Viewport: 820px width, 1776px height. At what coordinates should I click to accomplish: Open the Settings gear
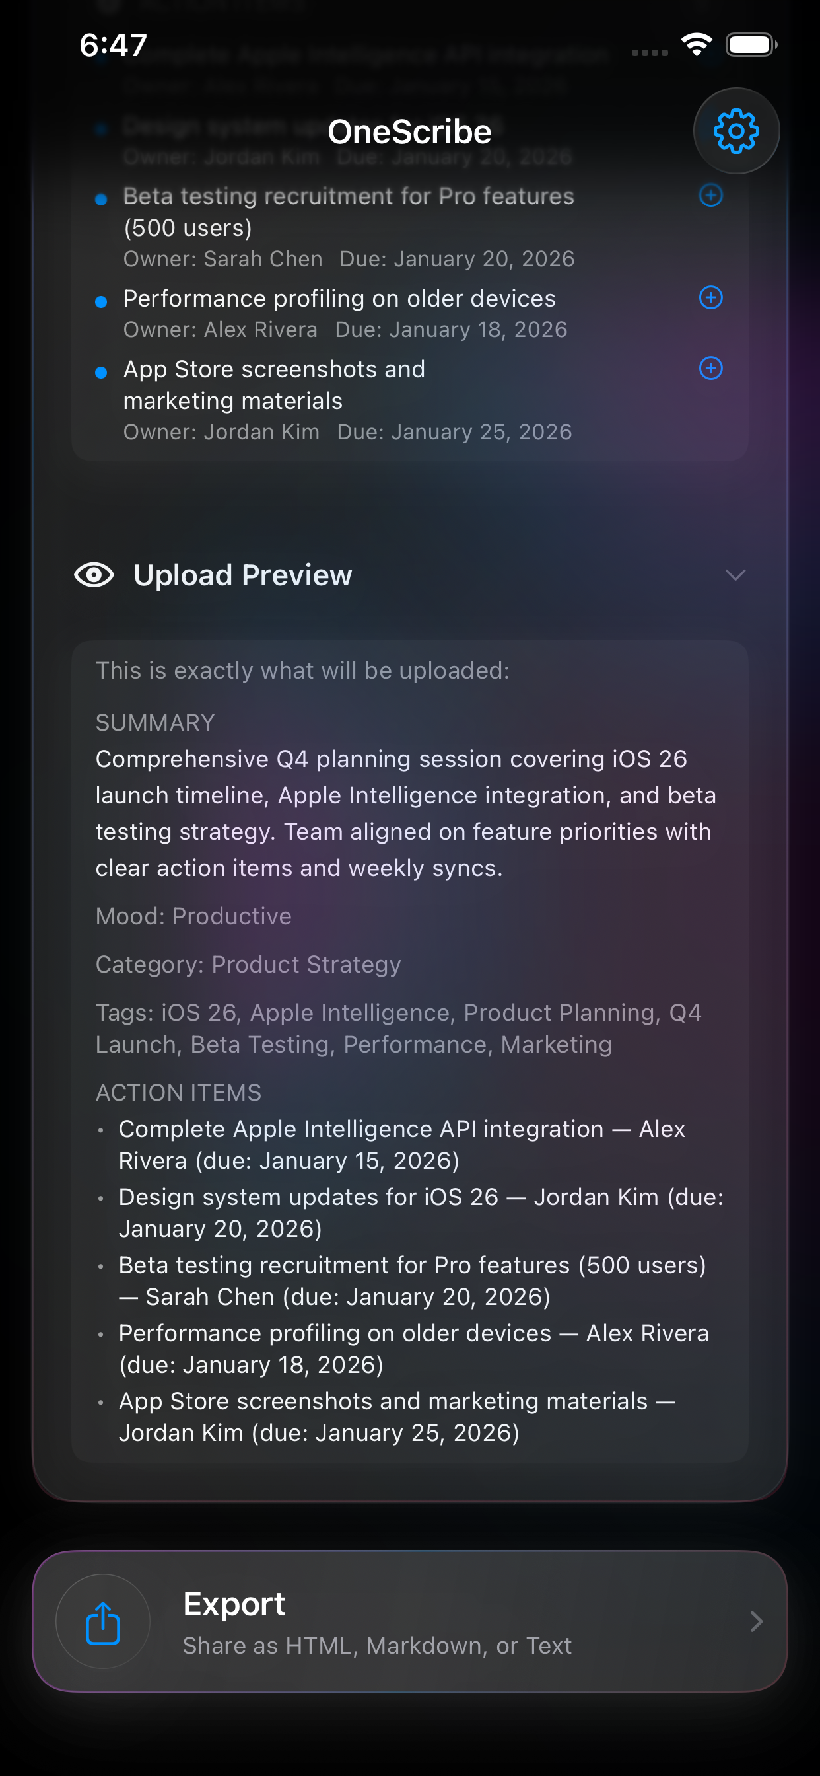[x=735, y=131]
